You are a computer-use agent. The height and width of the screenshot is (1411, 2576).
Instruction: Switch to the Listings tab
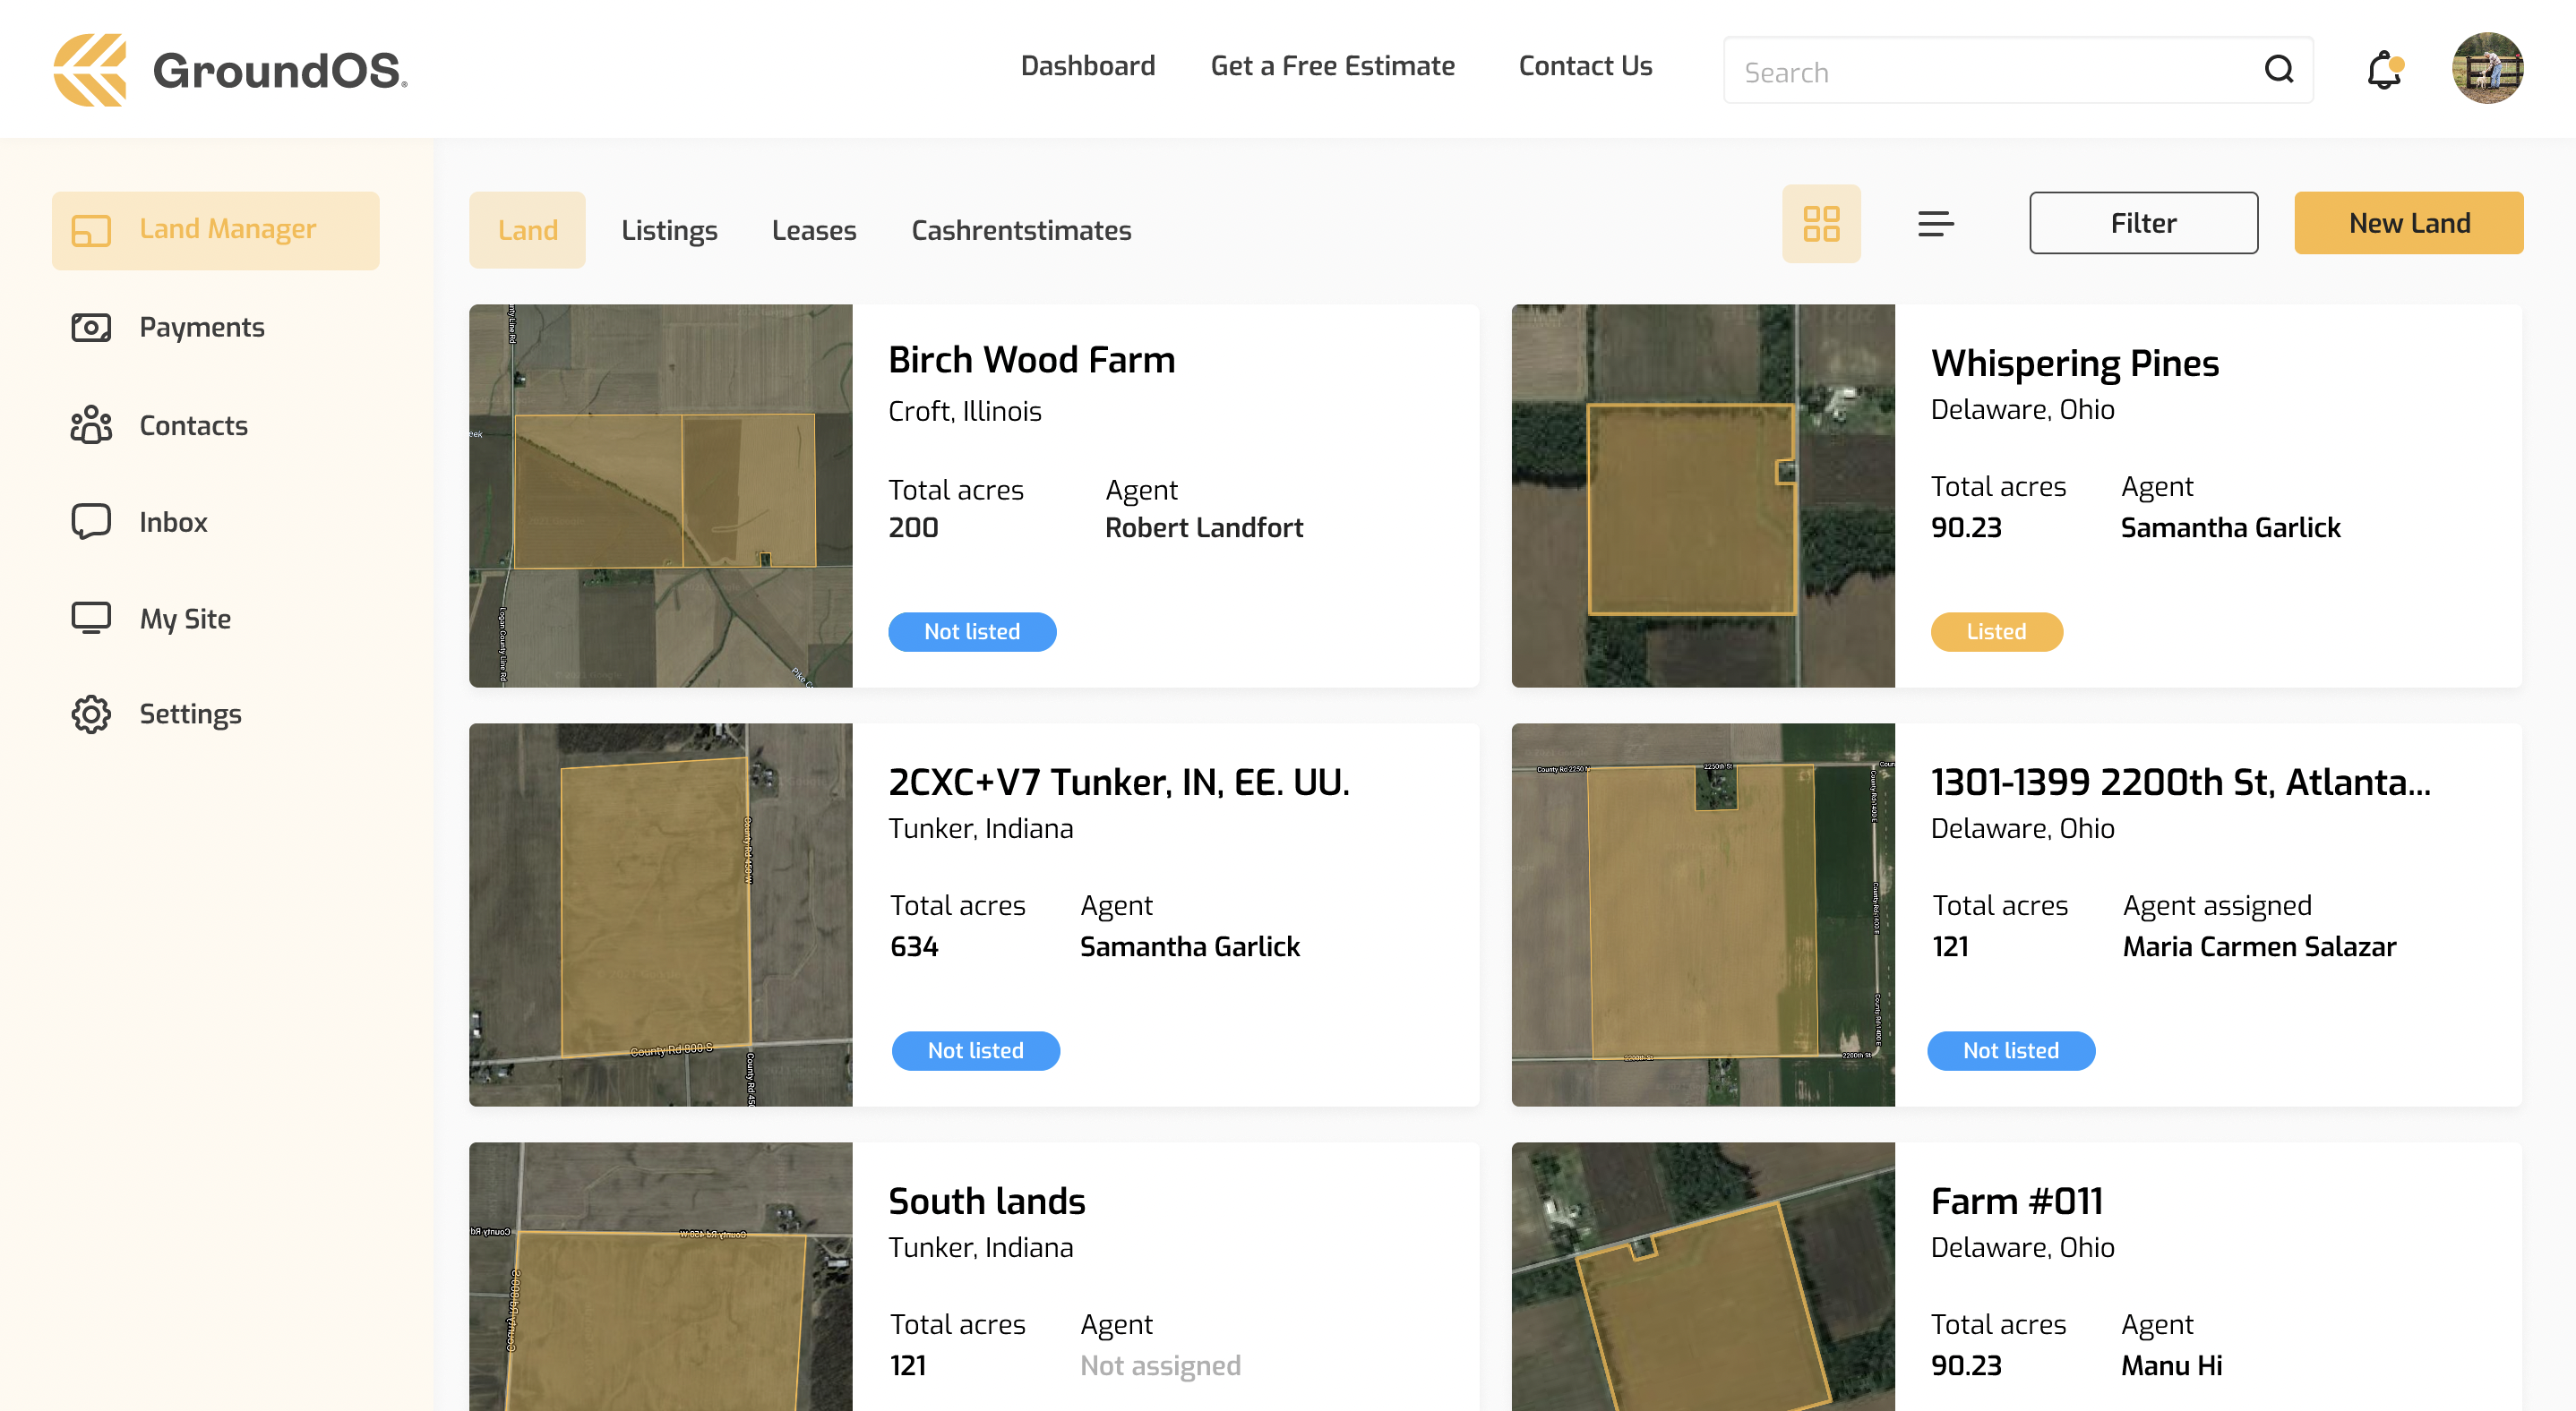[669, 230]
